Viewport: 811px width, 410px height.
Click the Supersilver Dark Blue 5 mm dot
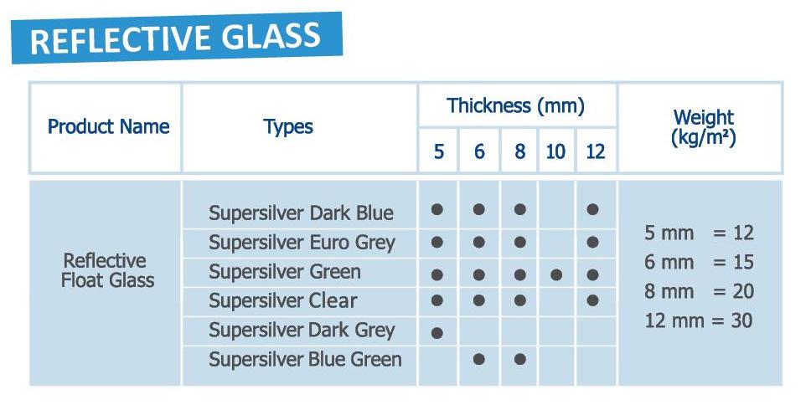coord(437,210)
